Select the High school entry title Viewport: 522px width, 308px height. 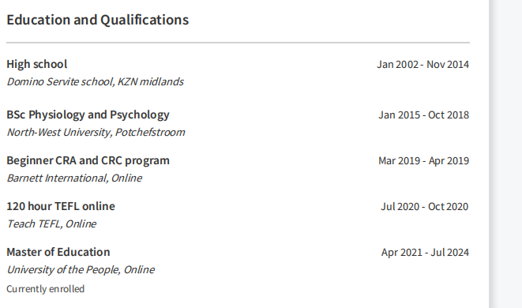coord(37,64)
